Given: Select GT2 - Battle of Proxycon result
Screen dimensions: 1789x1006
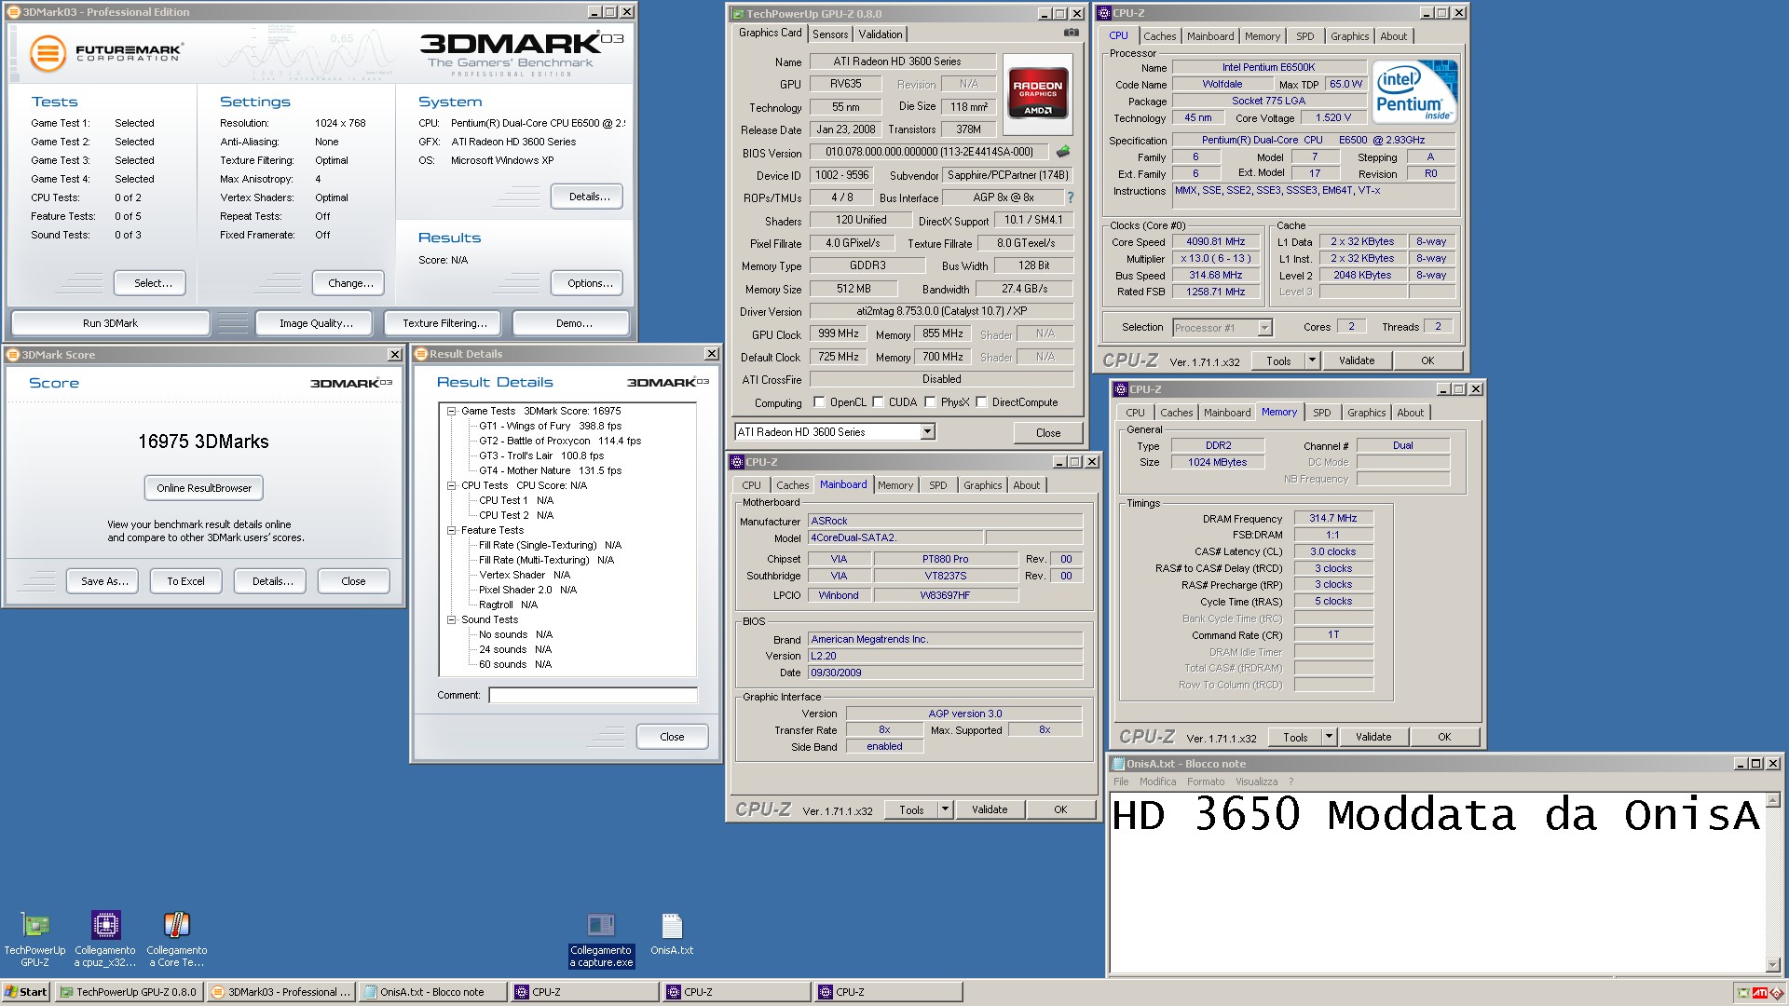Looking at the screenshot, I should (x=560, y=441).
